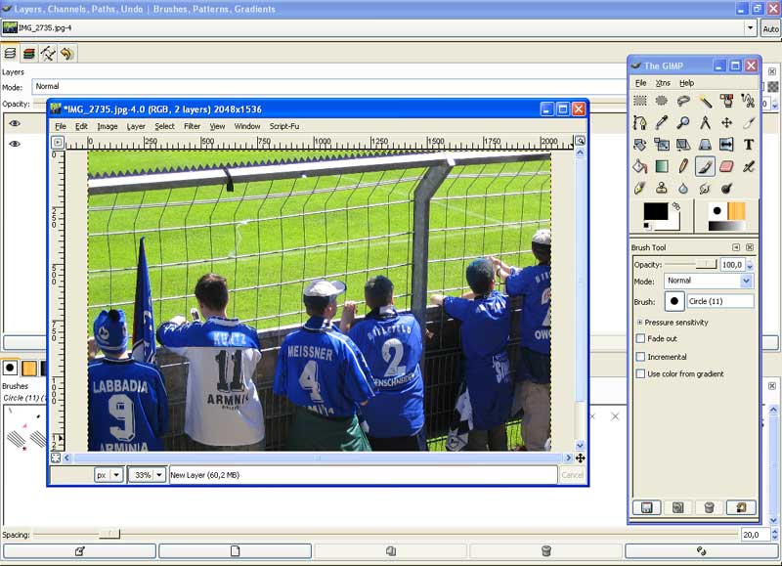Open the Image menu in image window
The image size is (782, 566).
tap(108, 126)
